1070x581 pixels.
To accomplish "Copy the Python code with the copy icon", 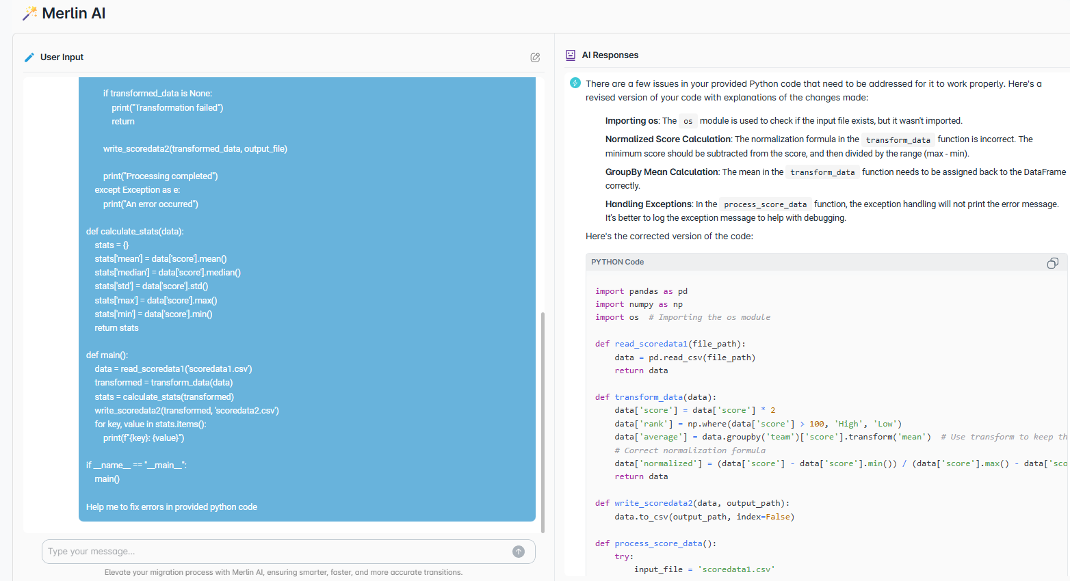I will click(1052, 263).
